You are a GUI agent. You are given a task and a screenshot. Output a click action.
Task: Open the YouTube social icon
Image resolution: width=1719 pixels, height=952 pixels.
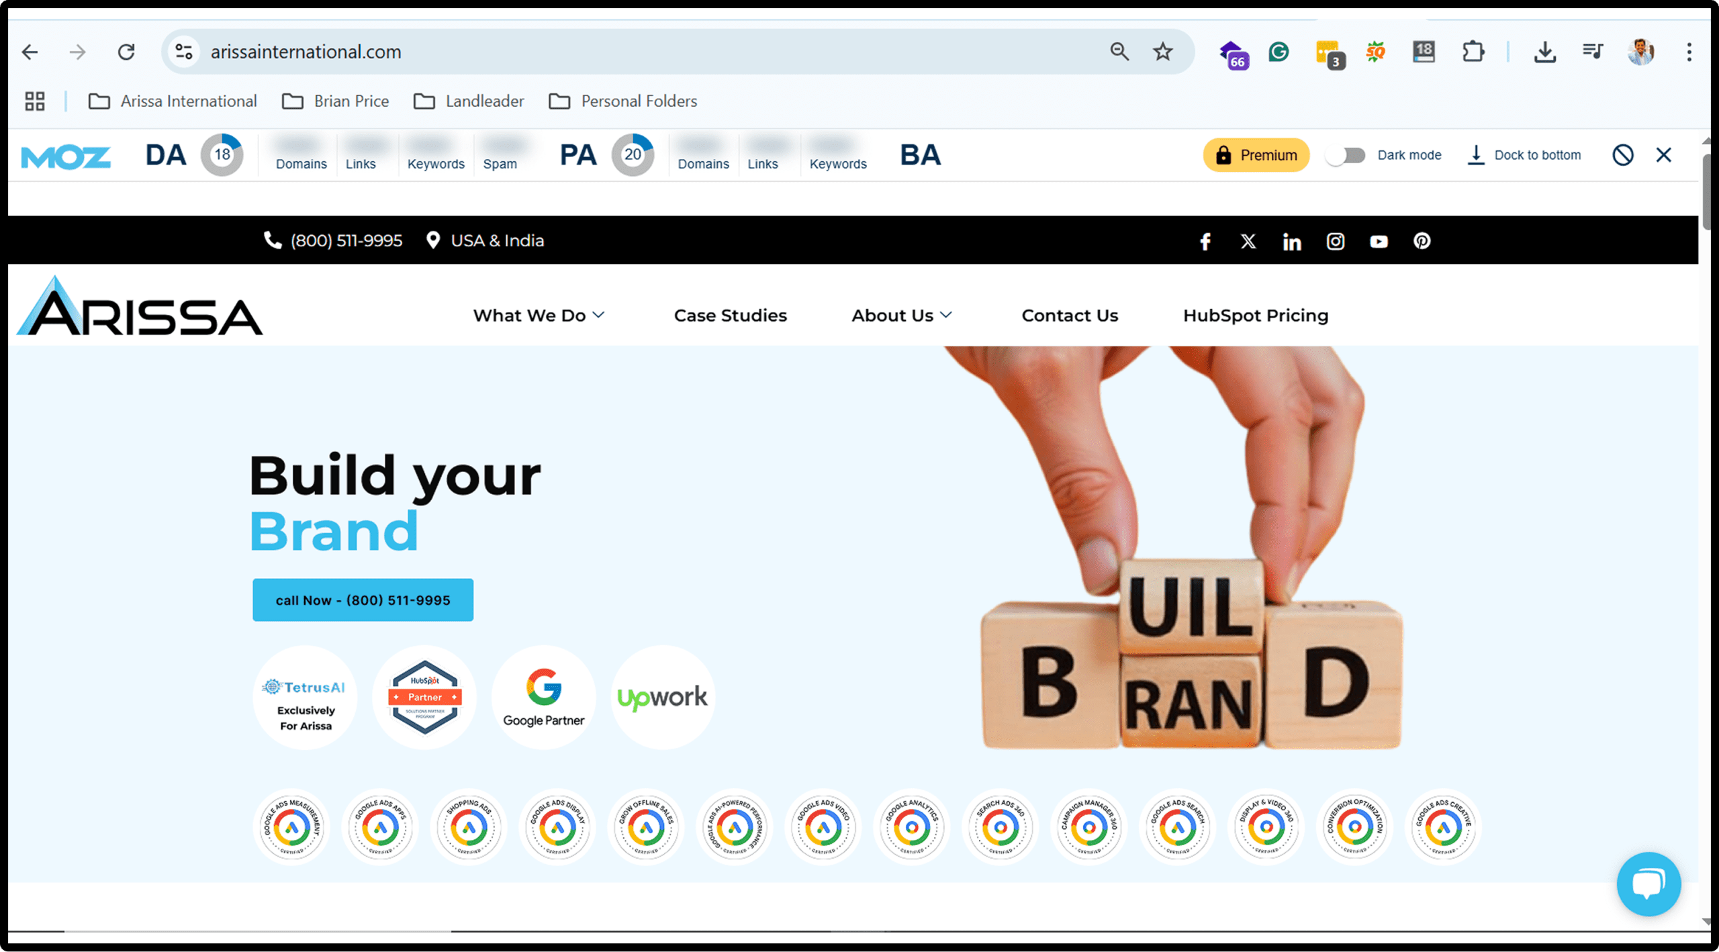(x=1379, y=242)
